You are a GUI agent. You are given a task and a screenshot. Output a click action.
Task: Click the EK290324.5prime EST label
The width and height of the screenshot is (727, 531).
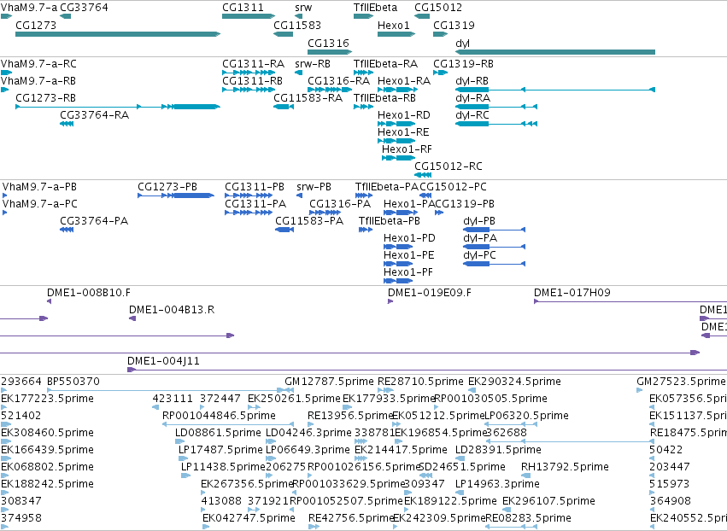pos(514,382)
